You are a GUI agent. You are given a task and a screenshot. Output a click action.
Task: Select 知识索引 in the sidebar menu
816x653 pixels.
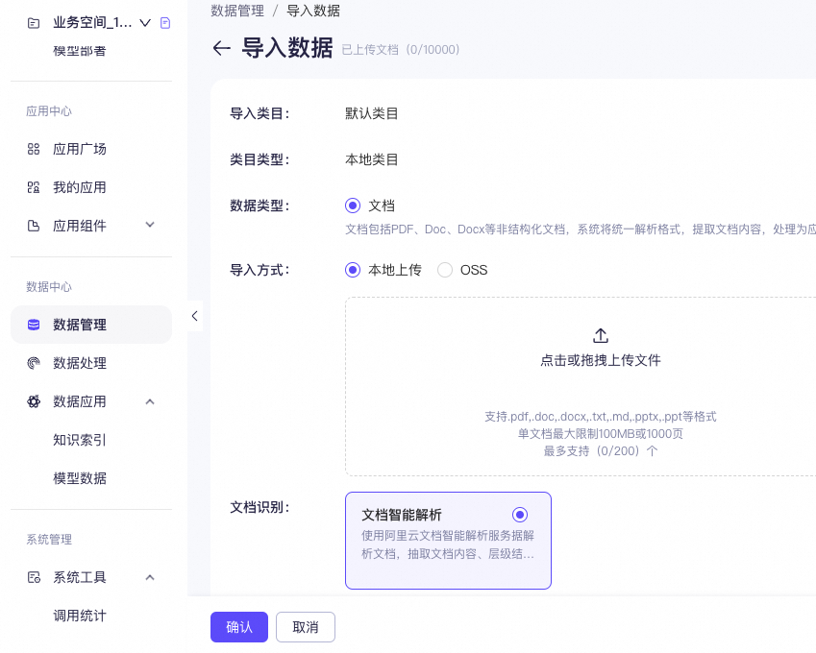click(x=77, y=439)
